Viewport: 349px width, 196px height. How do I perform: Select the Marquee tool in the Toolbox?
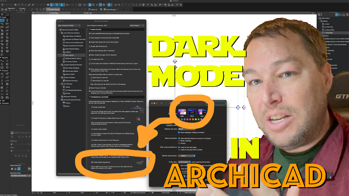pos(7,14)
